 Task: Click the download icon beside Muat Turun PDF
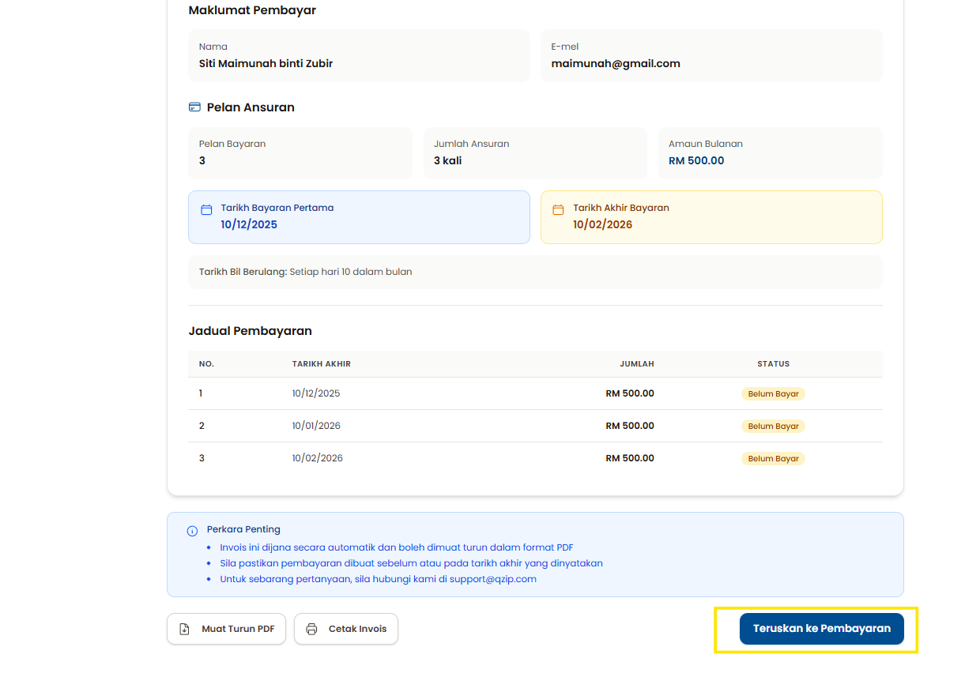pos(185,630)
